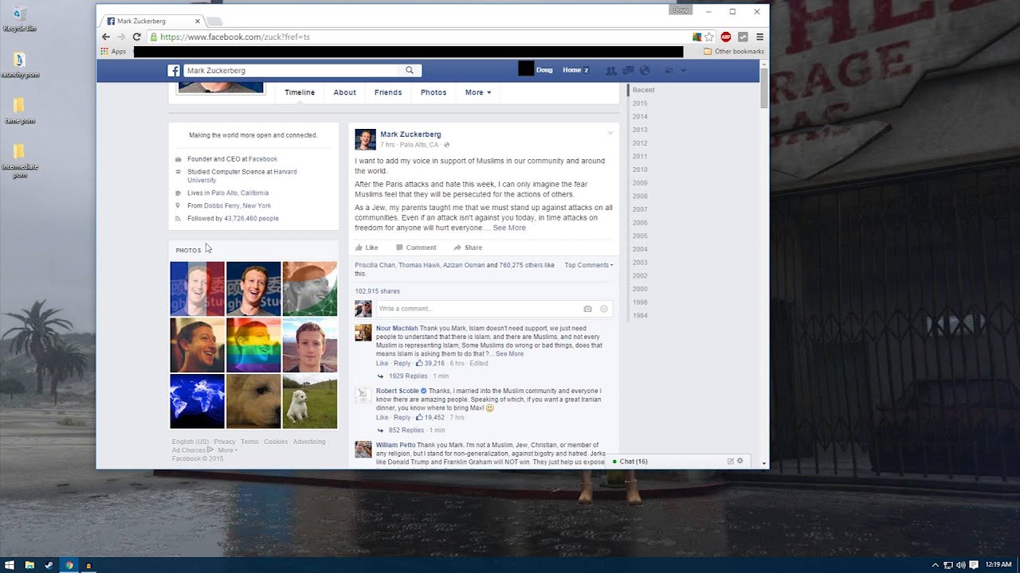Expand the Facebook account menu arrow

click(x=683, y=70)
